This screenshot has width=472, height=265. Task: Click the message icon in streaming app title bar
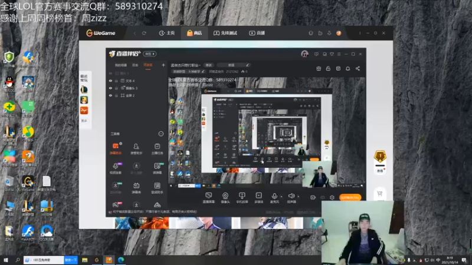coord(316,54)
